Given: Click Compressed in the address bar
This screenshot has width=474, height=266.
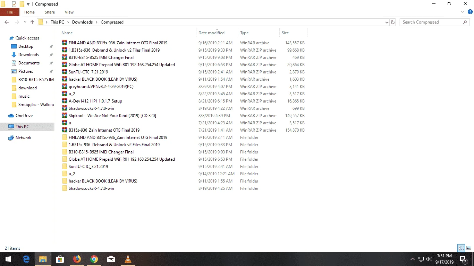Looking at the screenshot, I should click(x=112, y=22).
